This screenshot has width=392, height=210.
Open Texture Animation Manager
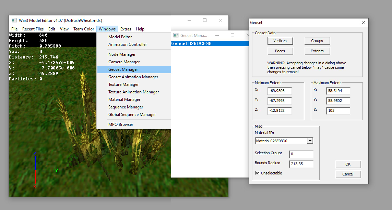coord(134,92)
